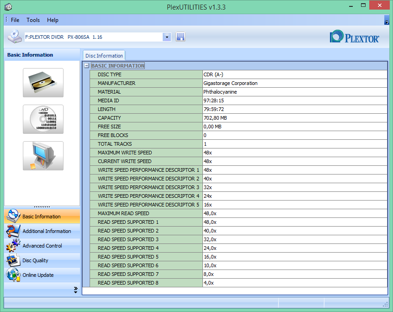Select the value CDR (A-)

coord(213,74)
